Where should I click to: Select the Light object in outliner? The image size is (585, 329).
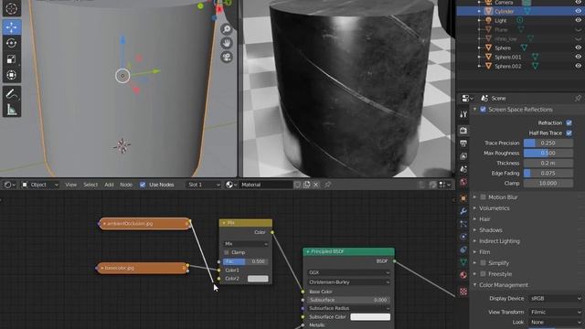500,20
